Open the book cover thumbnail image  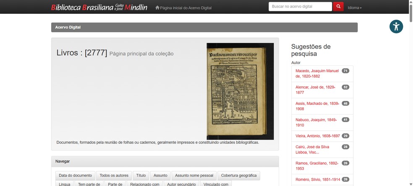(240, 91)
